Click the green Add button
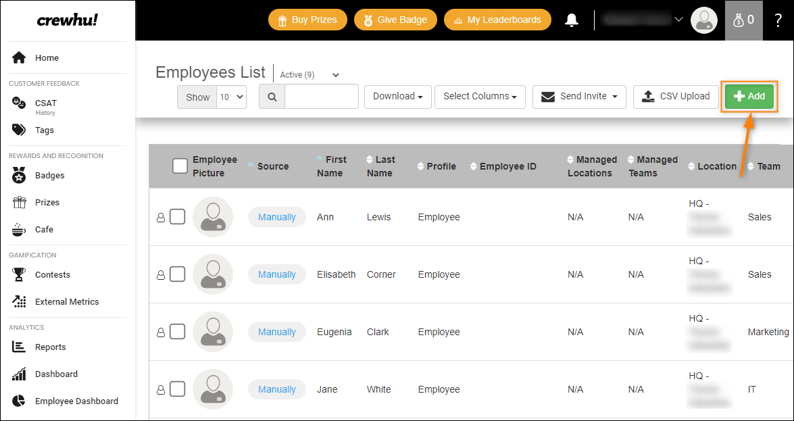The width and height of the screenshot is (794, 421). pyautogui.click(x=749, y=96)
